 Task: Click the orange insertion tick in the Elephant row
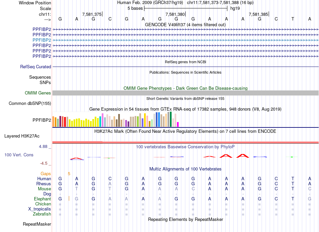tap(69, 198)
